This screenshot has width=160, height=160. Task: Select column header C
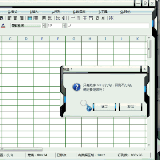10,39
